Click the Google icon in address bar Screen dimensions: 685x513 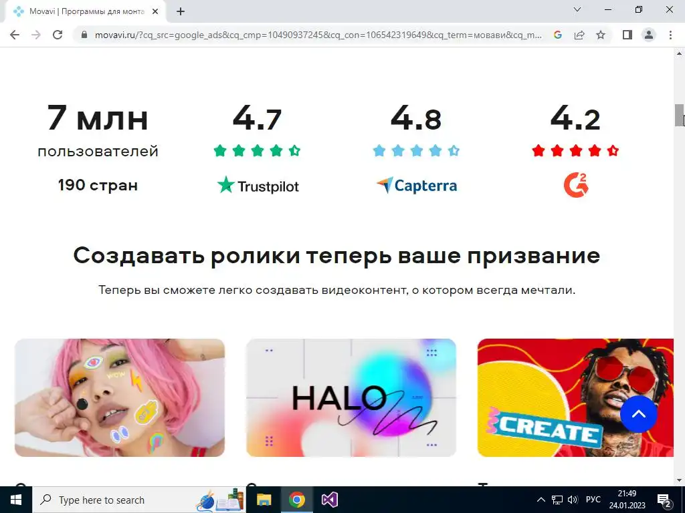click(558, 35)
